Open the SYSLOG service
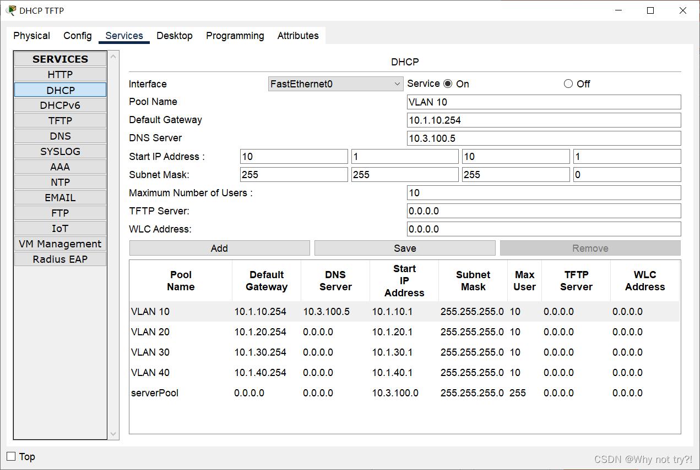Viewport: 700px width, 470px height. [60, 151]
